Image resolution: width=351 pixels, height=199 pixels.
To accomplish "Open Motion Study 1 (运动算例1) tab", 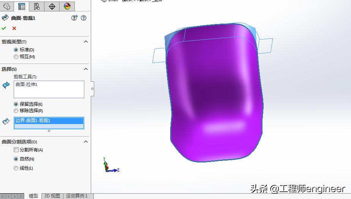I will [77, 196].
